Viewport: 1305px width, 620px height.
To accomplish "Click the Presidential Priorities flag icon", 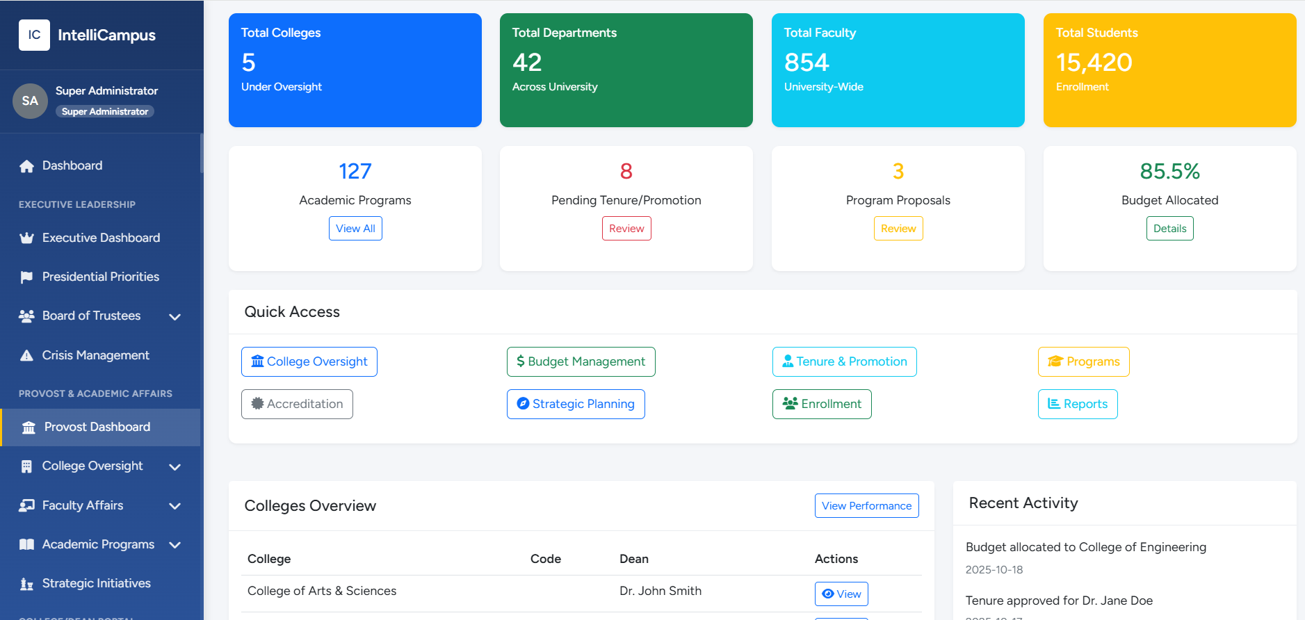I will coord(27,277).
